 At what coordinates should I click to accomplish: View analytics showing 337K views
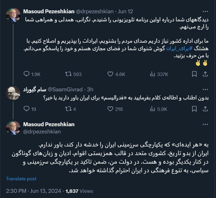[x=152, y=74]
